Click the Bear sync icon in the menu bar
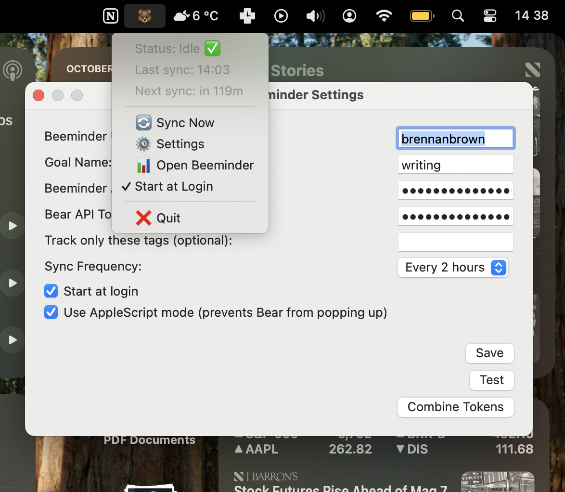This screenshot has height=492, width=565. (x=144, y=15)
